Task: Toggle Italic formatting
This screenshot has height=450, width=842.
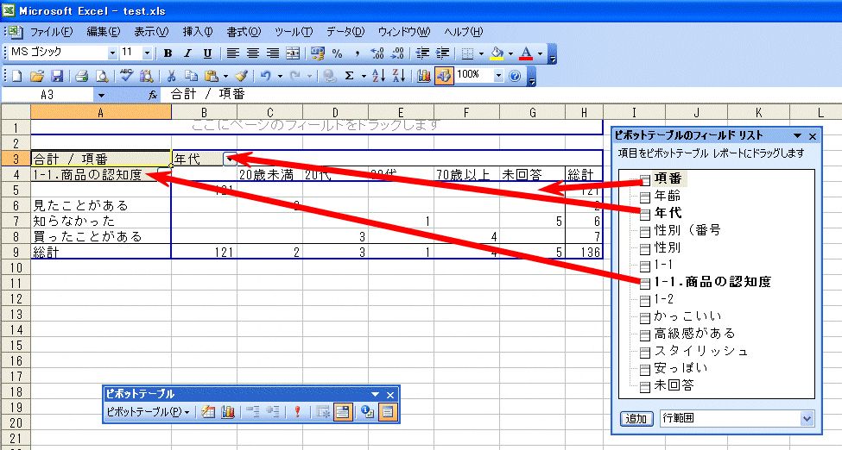Action: click(x=187, y=53)
